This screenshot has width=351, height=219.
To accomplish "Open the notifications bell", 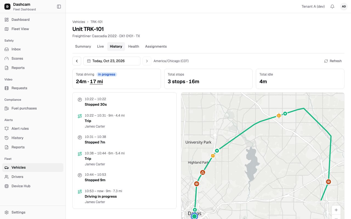I will tap(332, 7).
